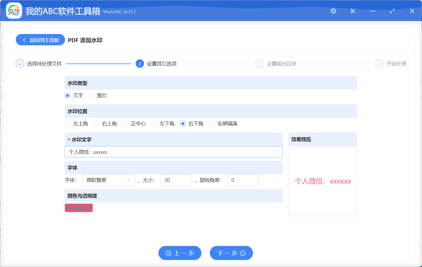The height and width of the screenshot is (267, 422).
Task: Select 正中心 watermark position
Action: [x=125, y=124]
